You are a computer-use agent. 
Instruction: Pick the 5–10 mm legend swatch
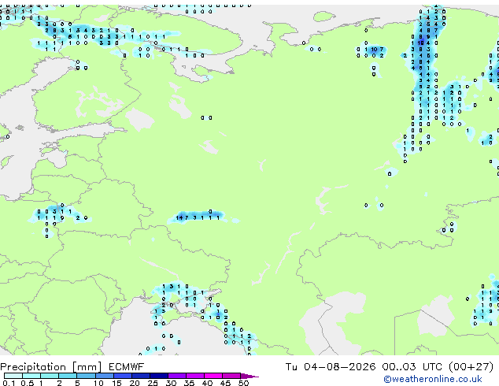pos(87,376)
